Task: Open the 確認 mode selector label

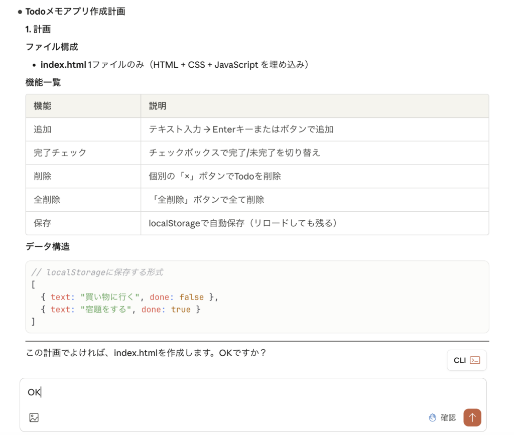Action: coord(448,417)
